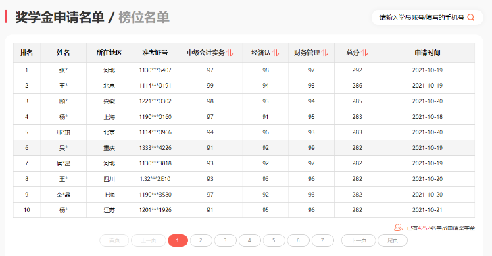Click total score 292
492x256 pixels.
pyautogui.click(x=357, y=70)
